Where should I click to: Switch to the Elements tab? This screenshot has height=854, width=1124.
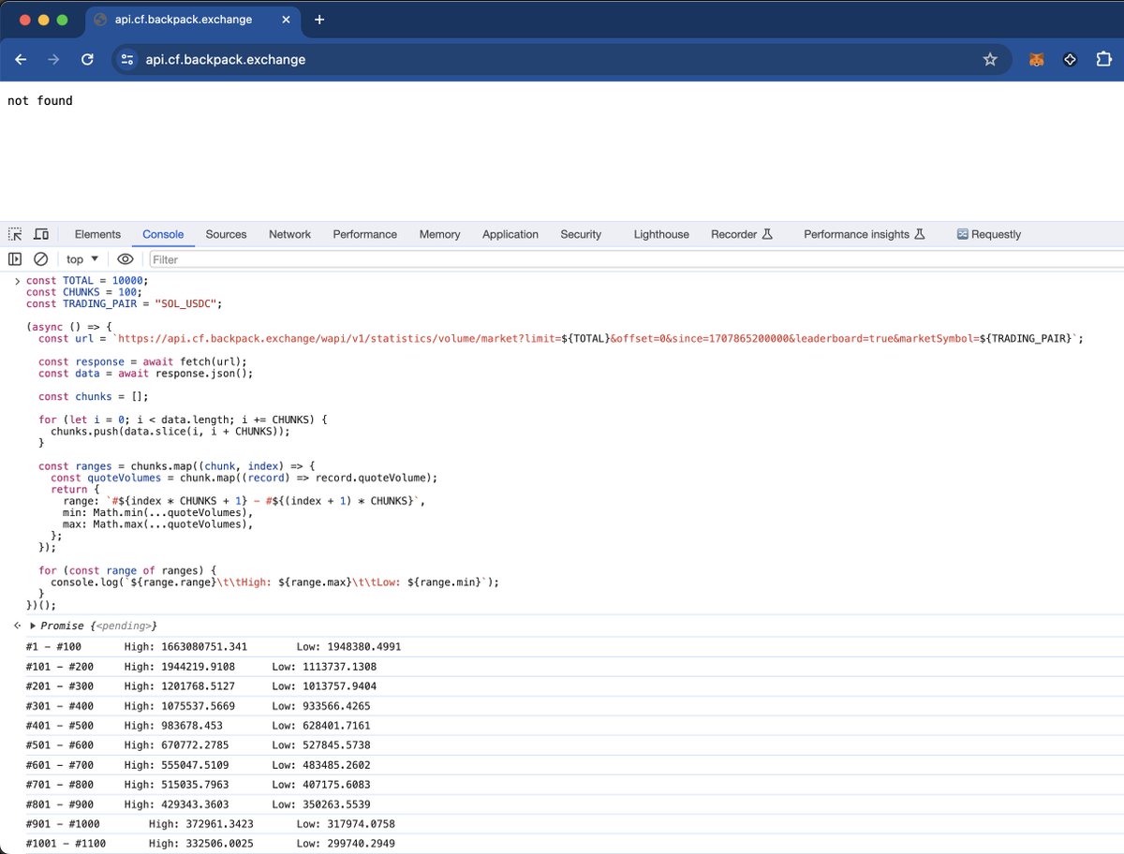[97, 234]
